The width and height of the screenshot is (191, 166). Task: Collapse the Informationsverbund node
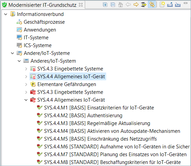point(6,14)
